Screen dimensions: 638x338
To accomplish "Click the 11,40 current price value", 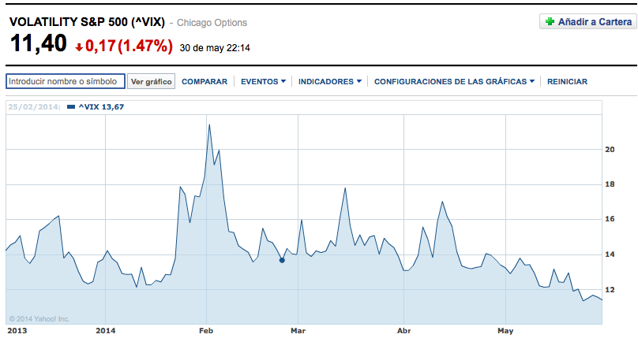I will click(38, 43).
